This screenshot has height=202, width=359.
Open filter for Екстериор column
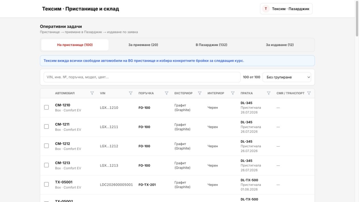point(200,93)
